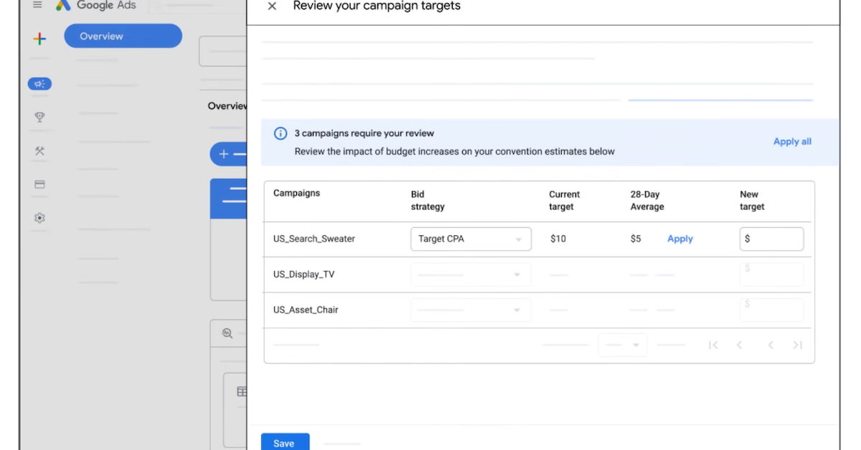The image size is (861, 450).
Task: Click '3 campaigns require your review' text
Action: [364, 133]
